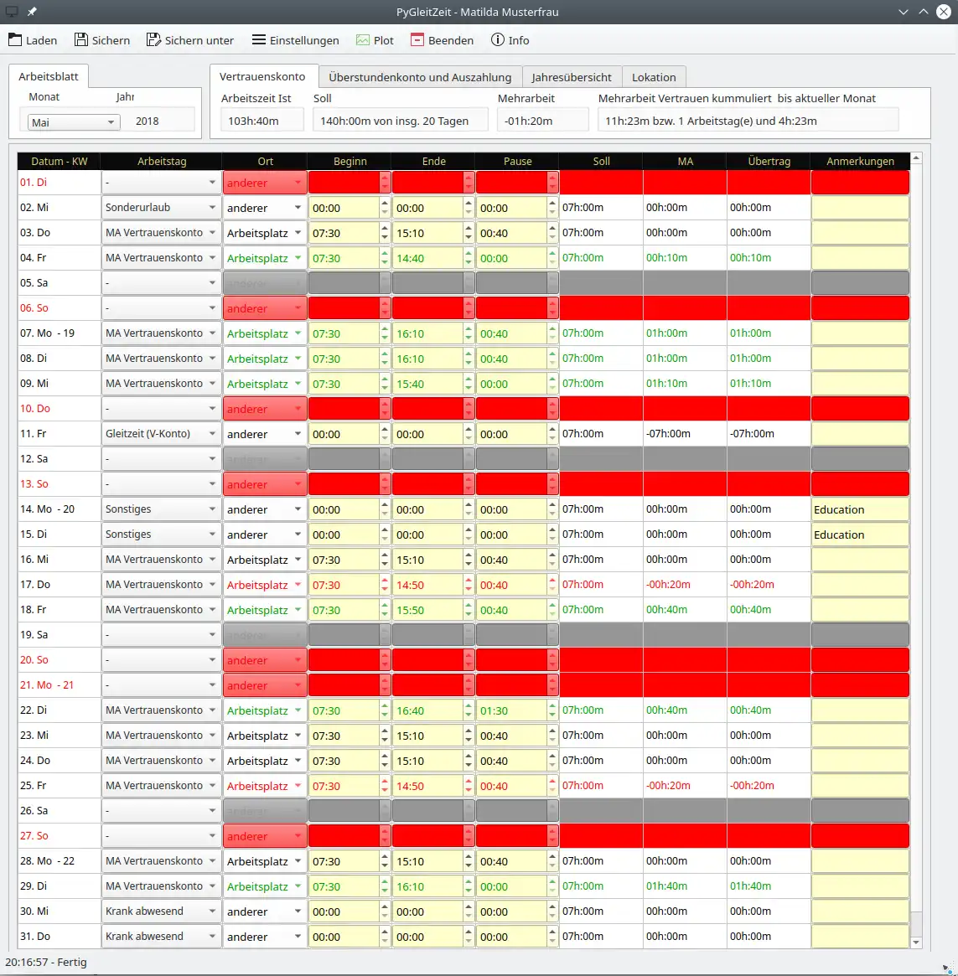
Task: Click status bar text 20:16:57 - Fertig
Action: point(46,962)
